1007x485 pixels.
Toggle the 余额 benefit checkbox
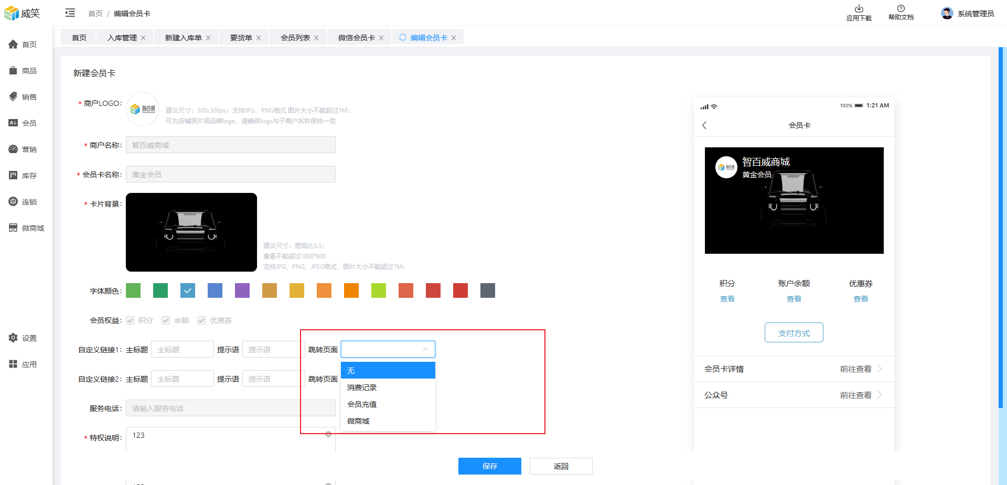point(166,320)
